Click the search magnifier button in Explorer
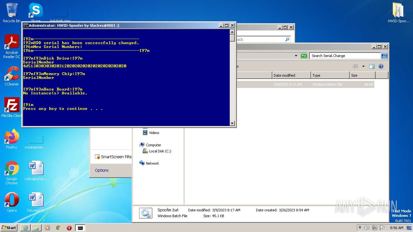This screenshot has width=413, height=232. click(384, 56)
